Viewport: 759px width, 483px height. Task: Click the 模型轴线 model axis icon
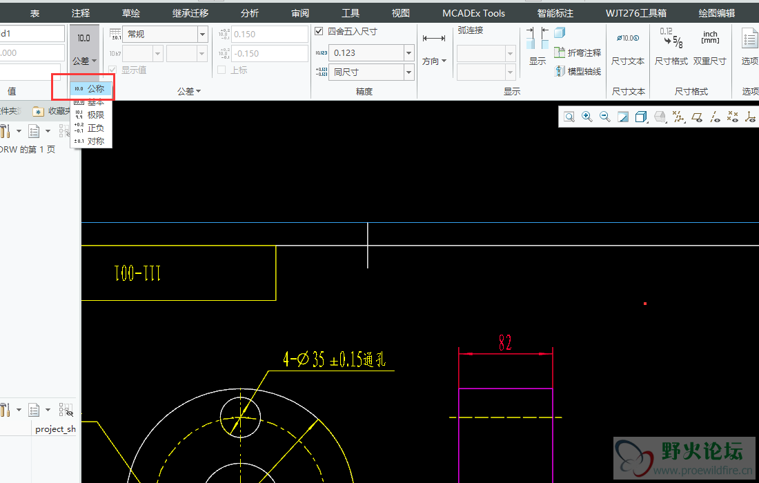(x=560, y=71)
